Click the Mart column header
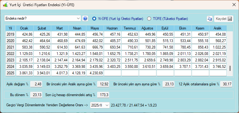This screenshot has width=239, height=113. click(60, 28)
